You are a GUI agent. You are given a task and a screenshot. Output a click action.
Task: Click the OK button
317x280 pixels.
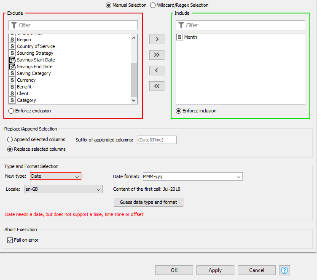pyautogui.click(x=174, y=270)
